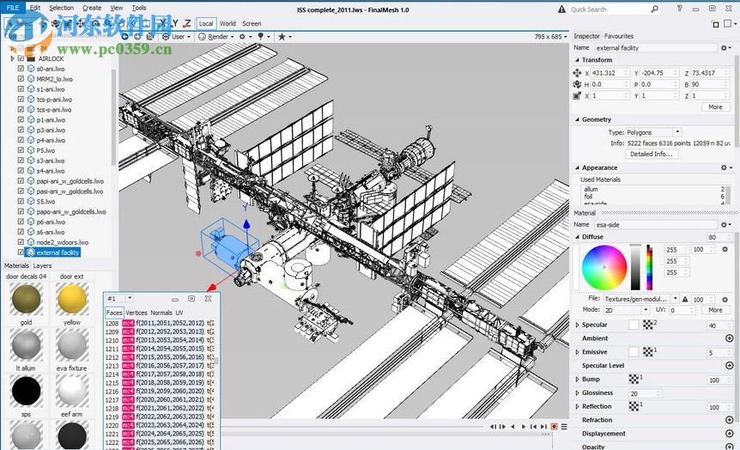Open the Faces tab in mesh panel
Screen dimensions: 740x450
(113, 313)
